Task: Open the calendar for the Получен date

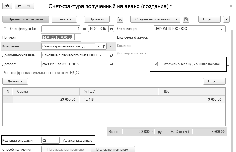Action: pyautogui.click(x=77, y=38)
